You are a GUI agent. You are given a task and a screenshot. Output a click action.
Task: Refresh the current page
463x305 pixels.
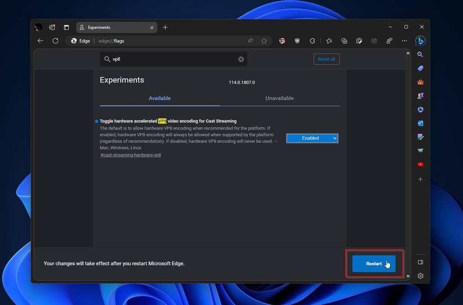click(55, 41)
